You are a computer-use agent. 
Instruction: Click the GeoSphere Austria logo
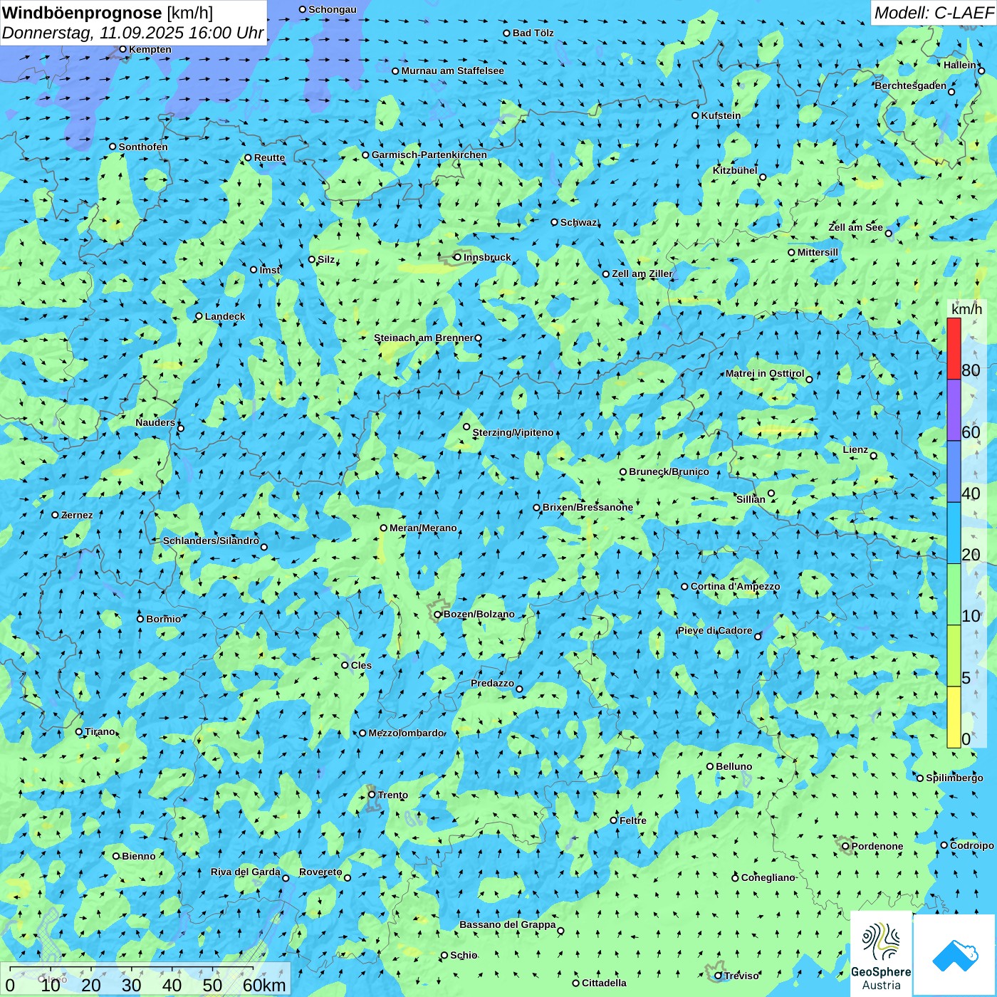[x=881, y=954]
